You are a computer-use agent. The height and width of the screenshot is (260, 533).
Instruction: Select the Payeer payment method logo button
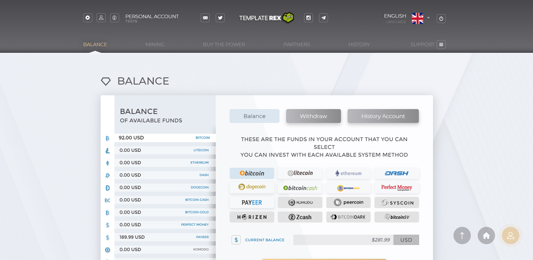point(252,202)
